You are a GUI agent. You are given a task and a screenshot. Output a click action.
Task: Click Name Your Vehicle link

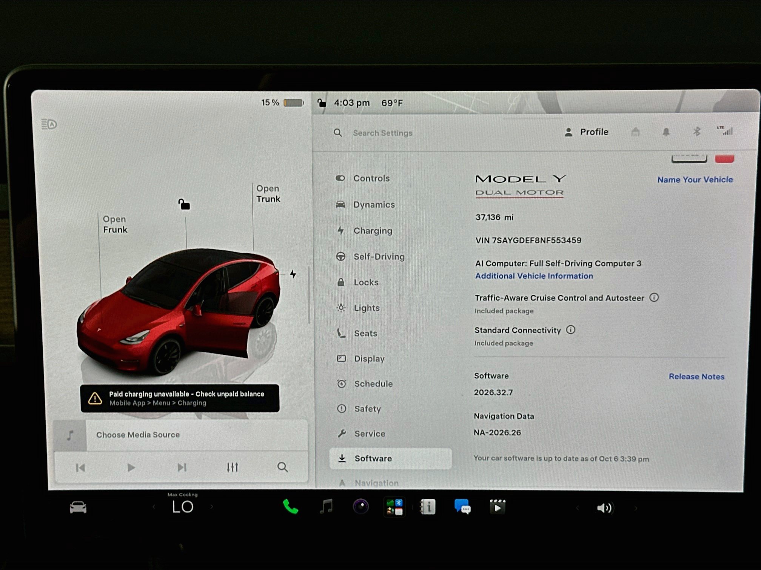pos(695,179)
